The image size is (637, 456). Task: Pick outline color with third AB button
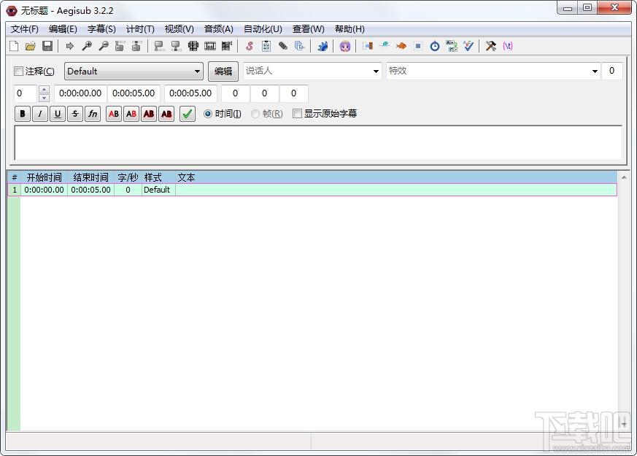[x=149, y=114]
